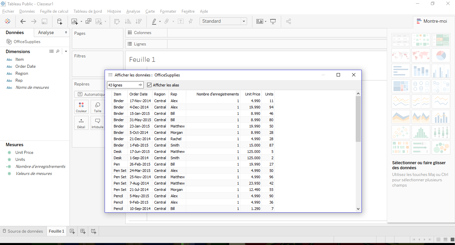Open the Tableau de bord menu
The image size is (455, 245).
pos(88,11)
